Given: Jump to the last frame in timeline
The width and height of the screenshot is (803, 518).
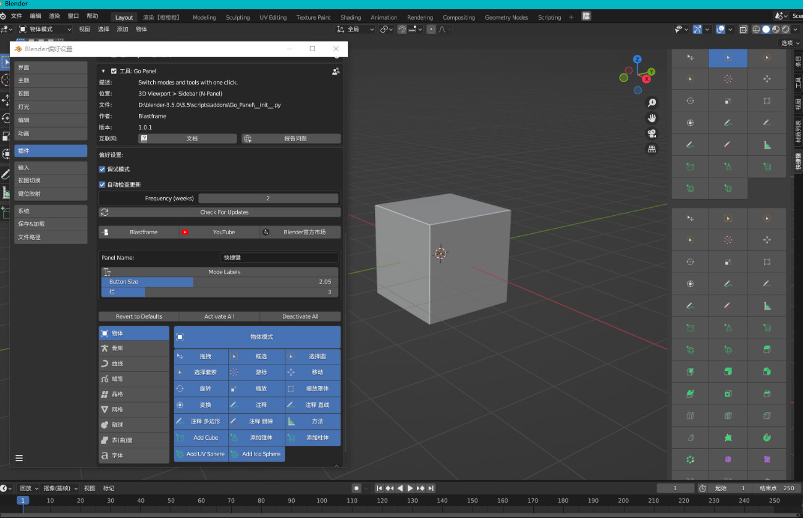Looking at the screenshot, I should [x=431, y=488].
